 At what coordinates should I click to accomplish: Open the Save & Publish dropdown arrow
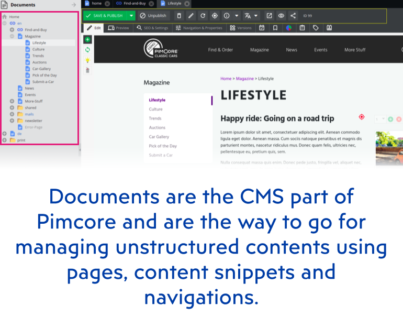click(131, 16)
